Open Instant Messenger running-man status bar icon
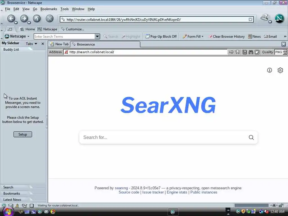288x216 pixels. coord(17,206)
